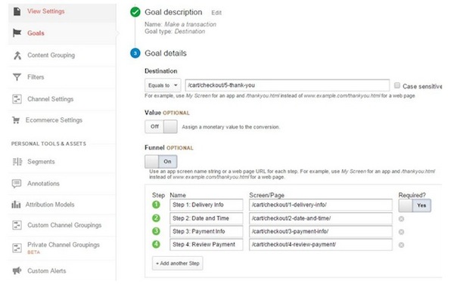
Task: Click the green step 3 number badge
Action: 156,231
